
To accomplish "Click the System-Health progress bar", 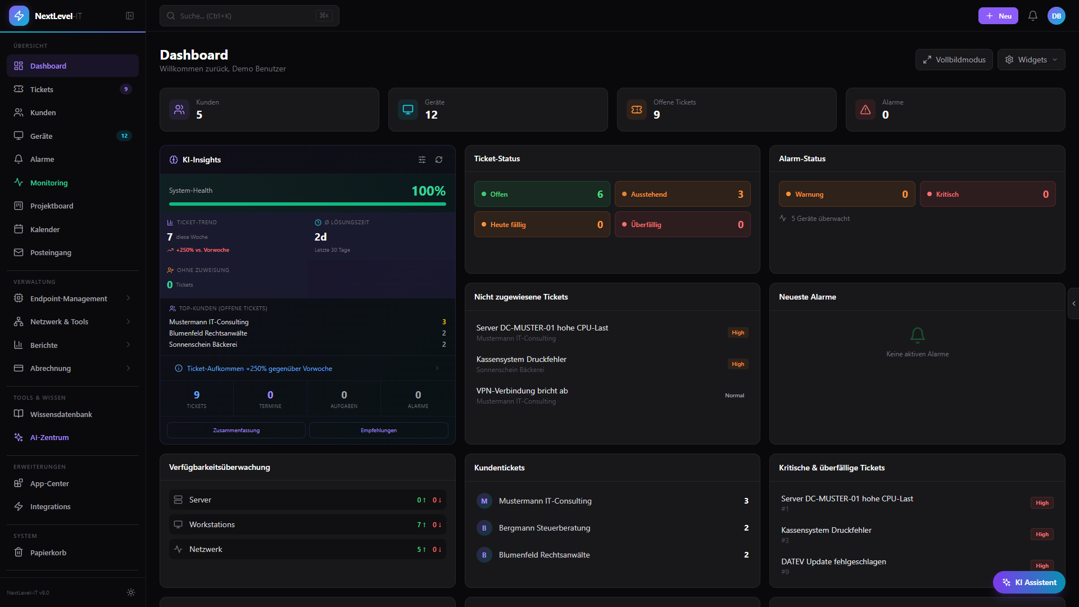I will point(307,204).
